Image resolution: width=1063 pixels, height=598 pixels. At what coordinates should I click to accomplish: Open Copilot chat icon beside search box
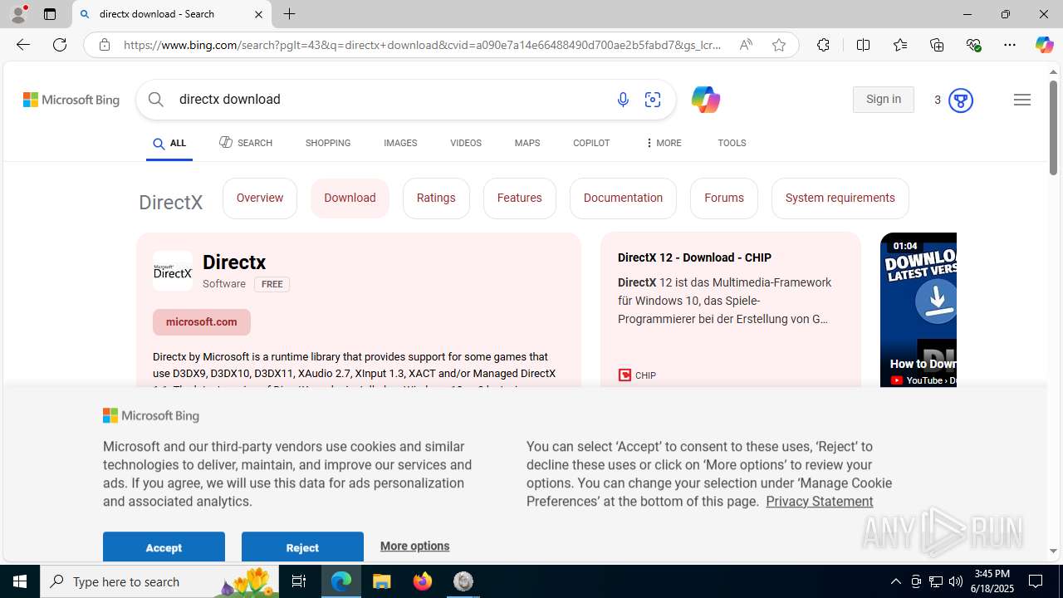coord(705,100)
